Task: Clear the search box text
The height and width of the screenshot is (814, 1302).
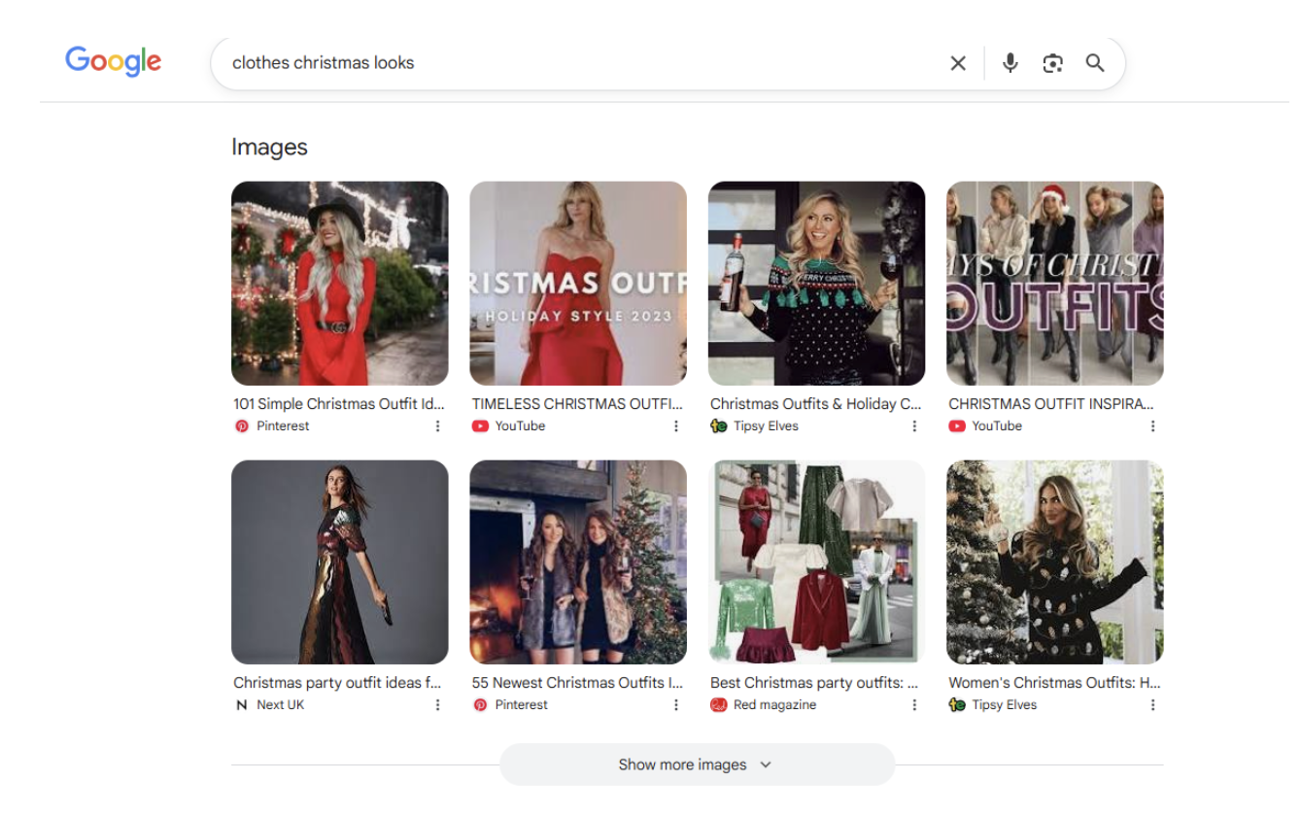Action: [x=958, y=63]
